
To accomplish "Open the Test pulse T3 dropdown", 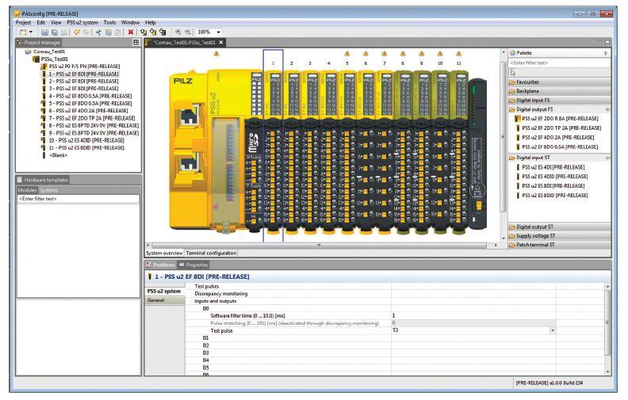I will (553, 331).
